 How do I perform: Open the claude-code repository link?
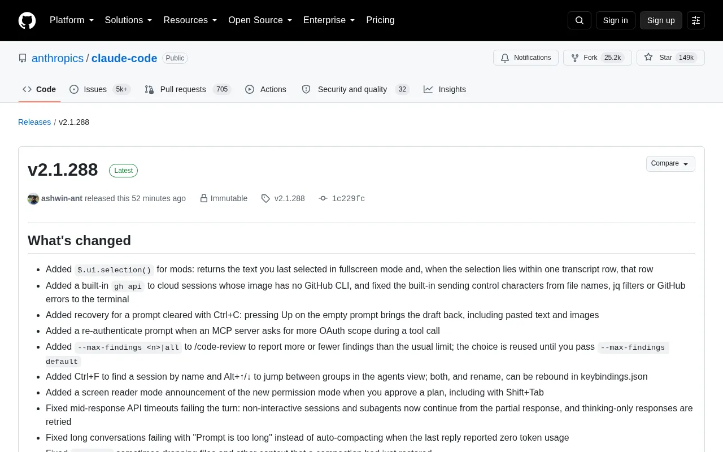point(124,58)
